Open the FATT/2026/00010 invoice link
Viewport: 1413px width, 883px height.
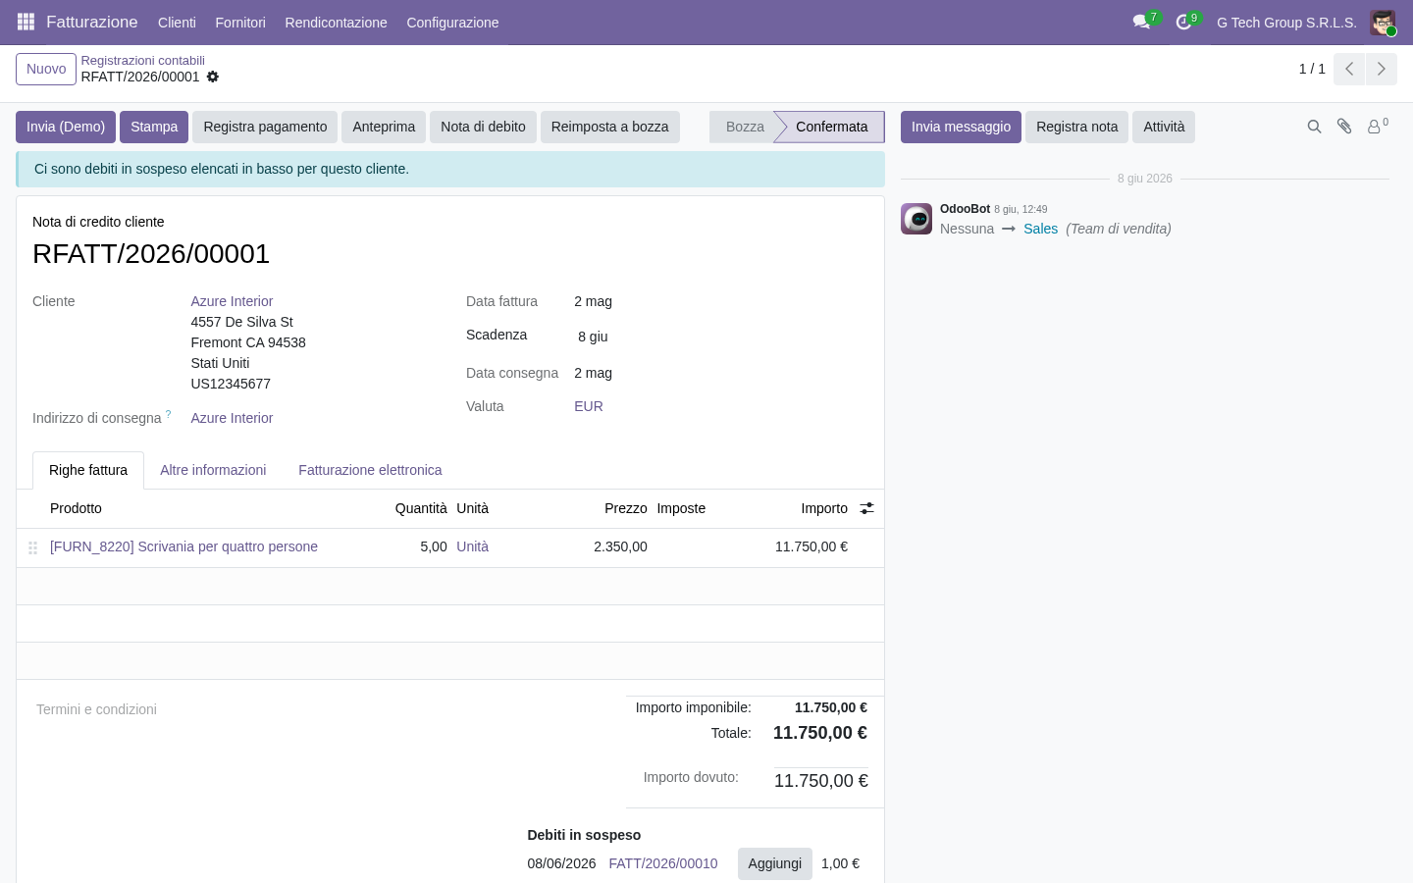pos(663,863)
